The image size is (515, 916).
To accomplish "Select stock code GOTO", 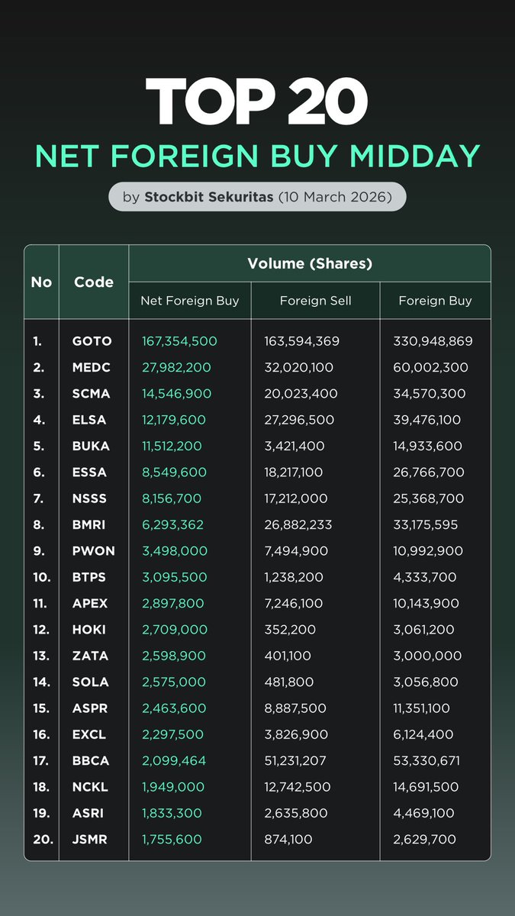I will click(92, 341).
